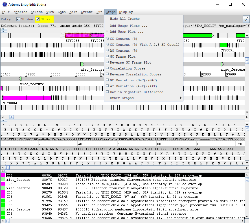Screen dimensions: 250x224
Task: Click the sequence view scroll down arrow
Action: click(247, 163)
